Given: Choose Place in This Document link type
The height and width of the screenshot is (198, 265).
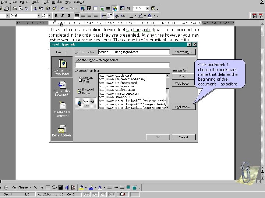Looking at the screenshot, I should pos(62,88).
